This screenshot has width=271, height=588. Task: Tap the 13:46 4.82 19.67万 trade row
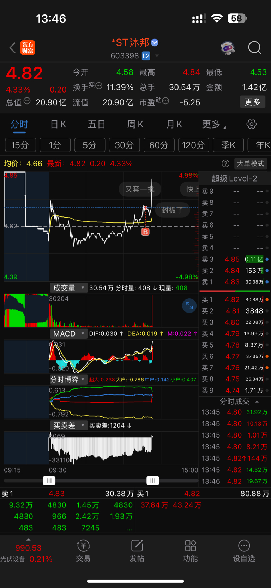[235, 481]
